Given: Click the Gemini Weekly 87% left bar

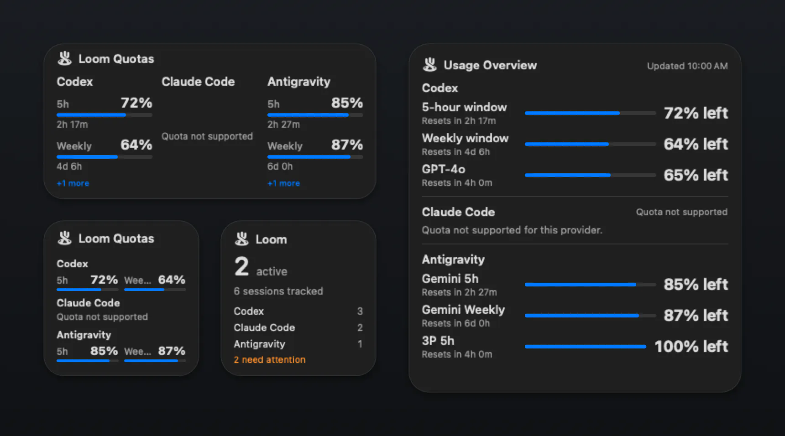Looking at the screenshot, I should [x=590, y=315].
